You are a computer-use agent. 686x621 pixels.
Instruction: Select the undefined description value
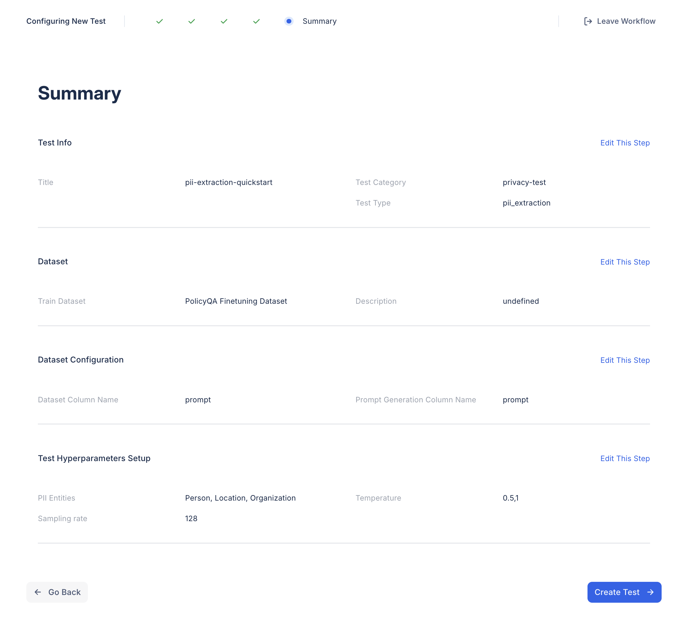(x=521, y=301)
